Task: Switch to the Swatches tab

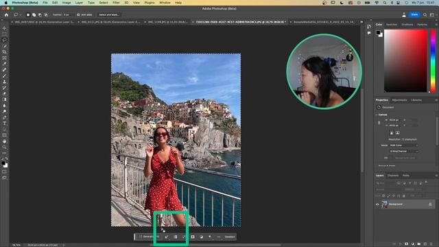Action: click(x=392, y=25)
